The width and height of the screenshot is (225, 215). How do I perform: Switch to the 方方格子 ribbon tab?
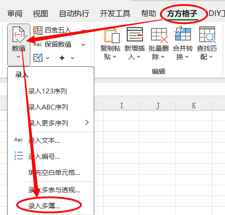point(182,14)
